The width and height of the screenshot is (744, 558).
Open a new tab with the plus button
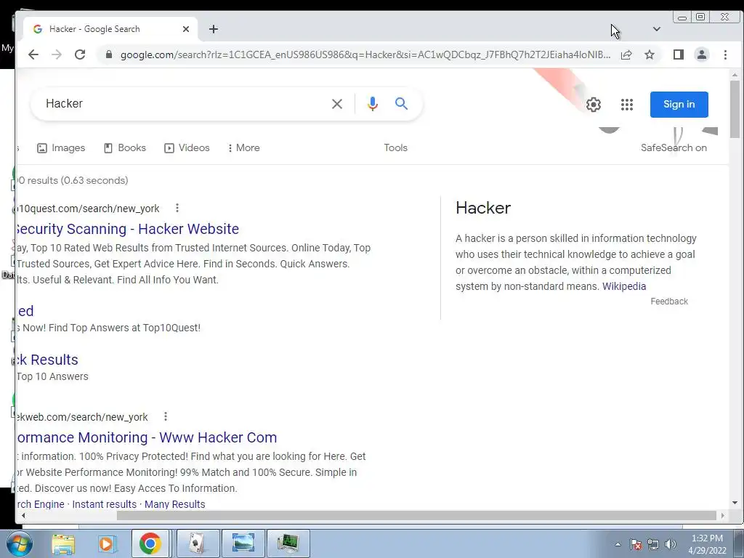214,29
